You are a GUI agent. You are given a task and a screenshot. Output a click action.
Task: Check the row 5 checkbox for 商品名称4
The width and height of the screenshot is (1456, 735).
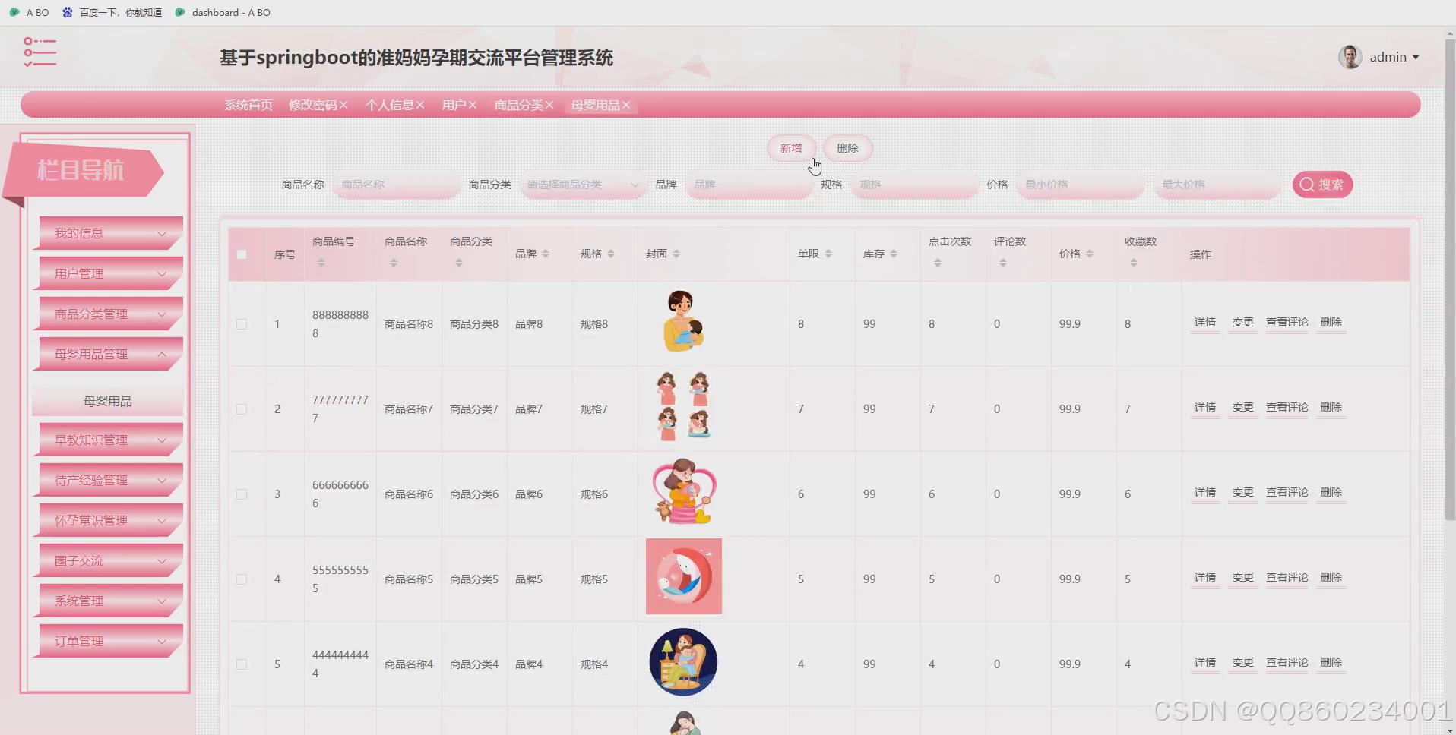(242, 664)
